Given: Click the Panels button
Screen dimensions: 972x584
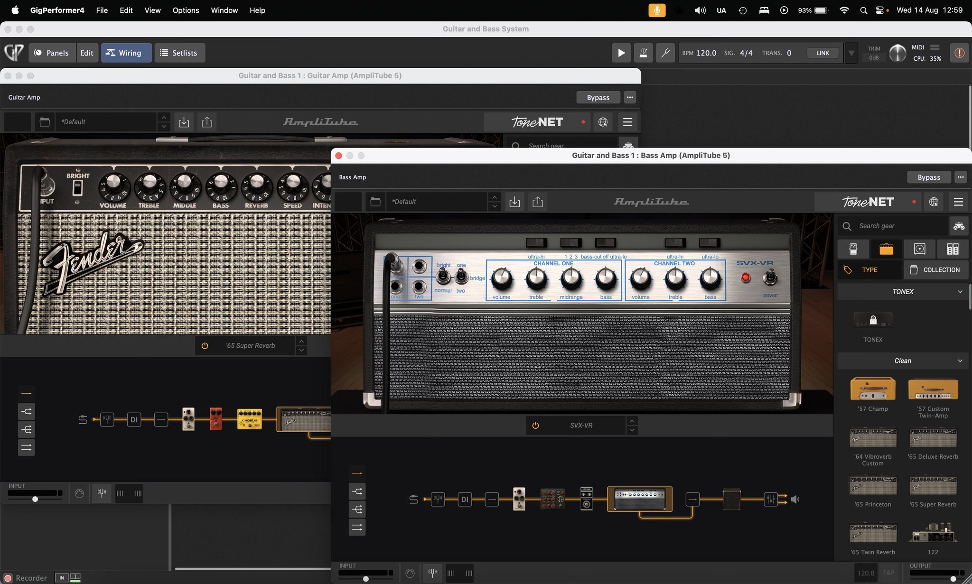Looking at the screenshot, I should pyautogui.click(x=52, y=53).
